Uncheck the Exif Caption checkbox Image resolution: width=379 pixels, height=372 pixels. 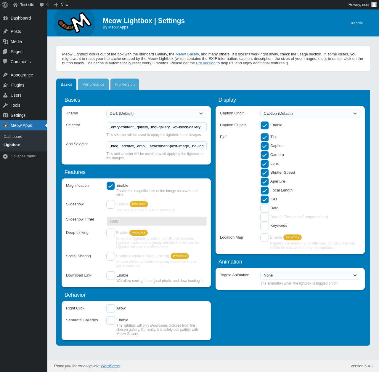pos(265,146)
